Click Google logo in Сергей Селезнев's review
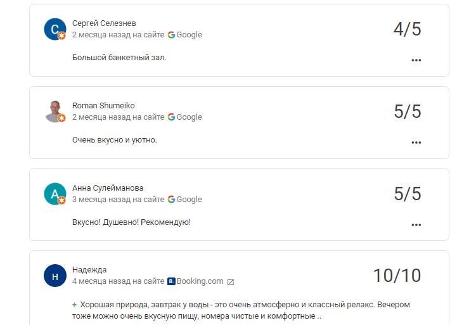 pyautogui.click(x=172, y=35)
